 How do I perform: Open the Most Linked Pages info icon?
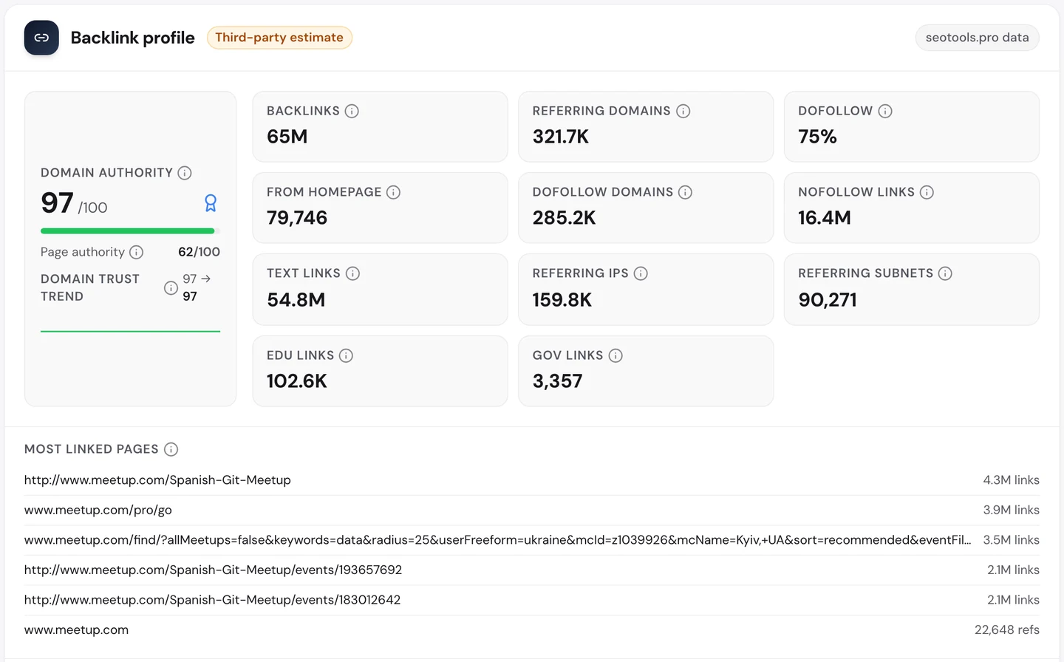pyautogui.click(x=171, y=449)
